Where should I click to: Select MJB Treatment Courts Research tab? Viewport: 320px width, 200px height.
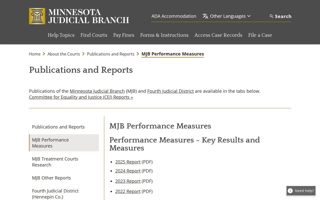tap(64, 162)
